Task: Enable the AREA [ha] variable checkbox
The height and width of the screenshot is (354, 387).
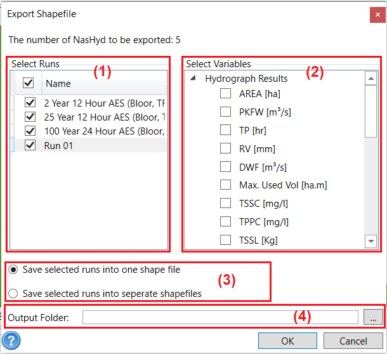Action: click(x=225, y=94)
